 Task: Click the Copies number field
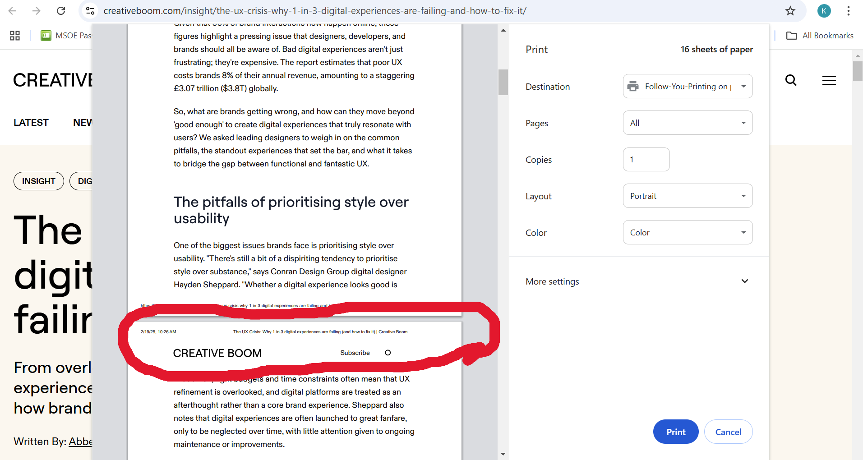point(646,160)
